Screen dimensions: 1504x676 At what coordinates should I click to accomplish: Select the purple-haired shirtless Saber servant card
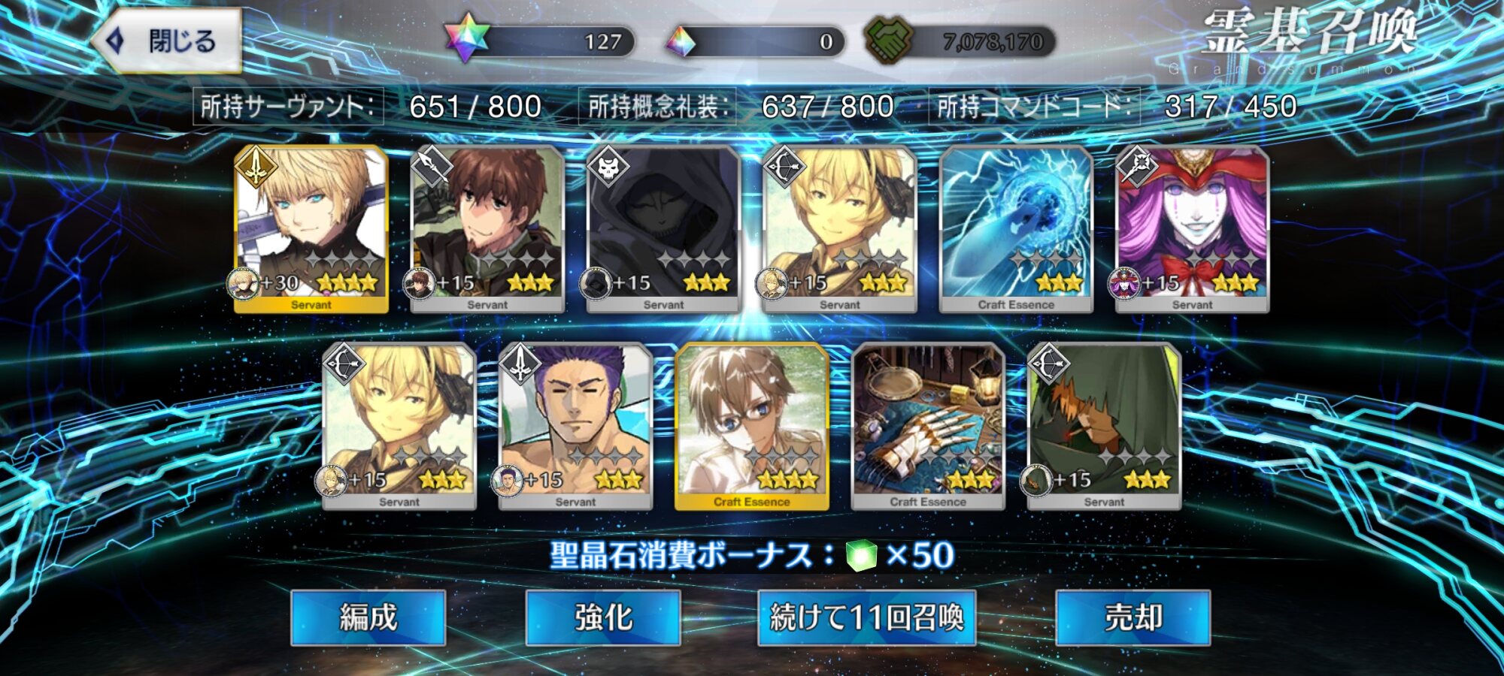point(575,427)
